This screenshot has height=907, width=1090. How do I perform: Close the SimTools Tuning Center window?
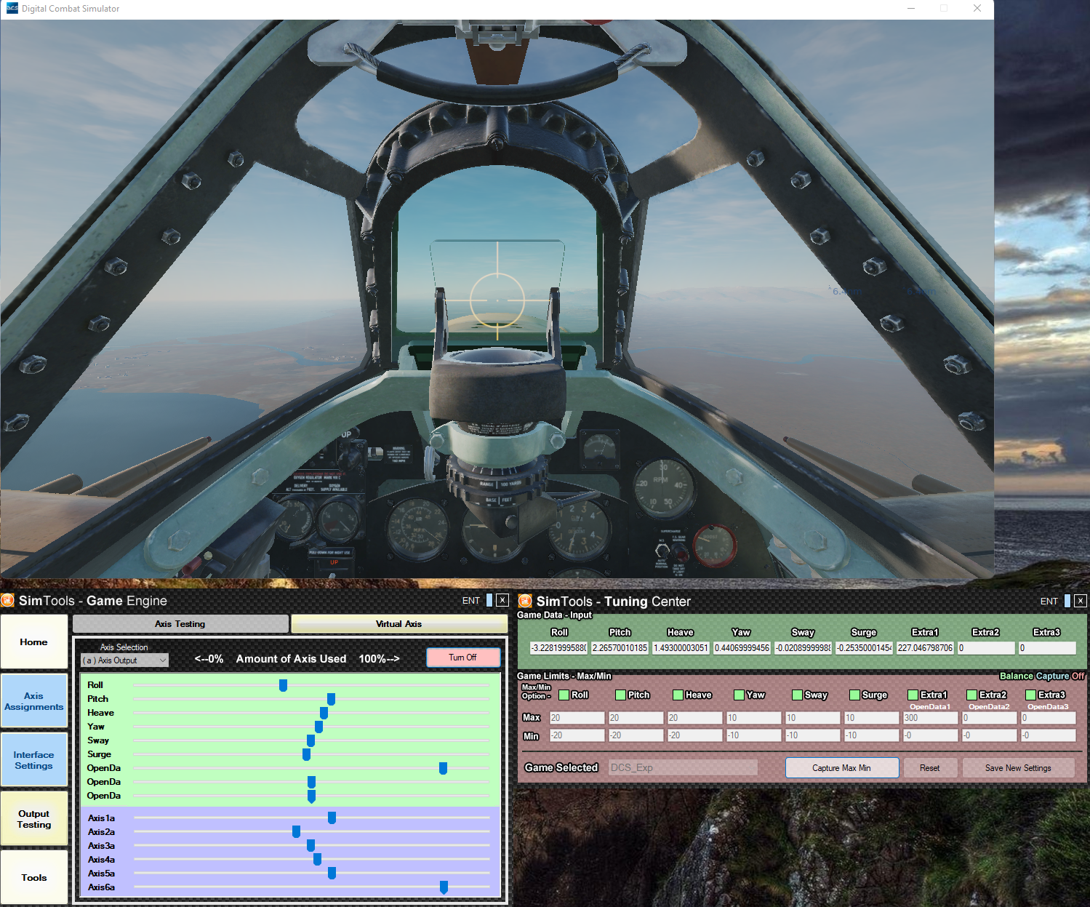pos(1081,601)
